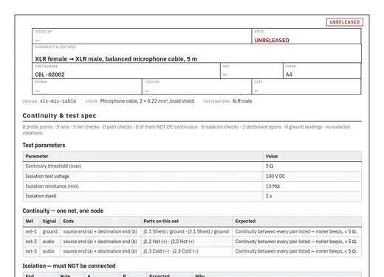Click the paper size value A4
Screen dimensions: 384x277
point(289,75)
